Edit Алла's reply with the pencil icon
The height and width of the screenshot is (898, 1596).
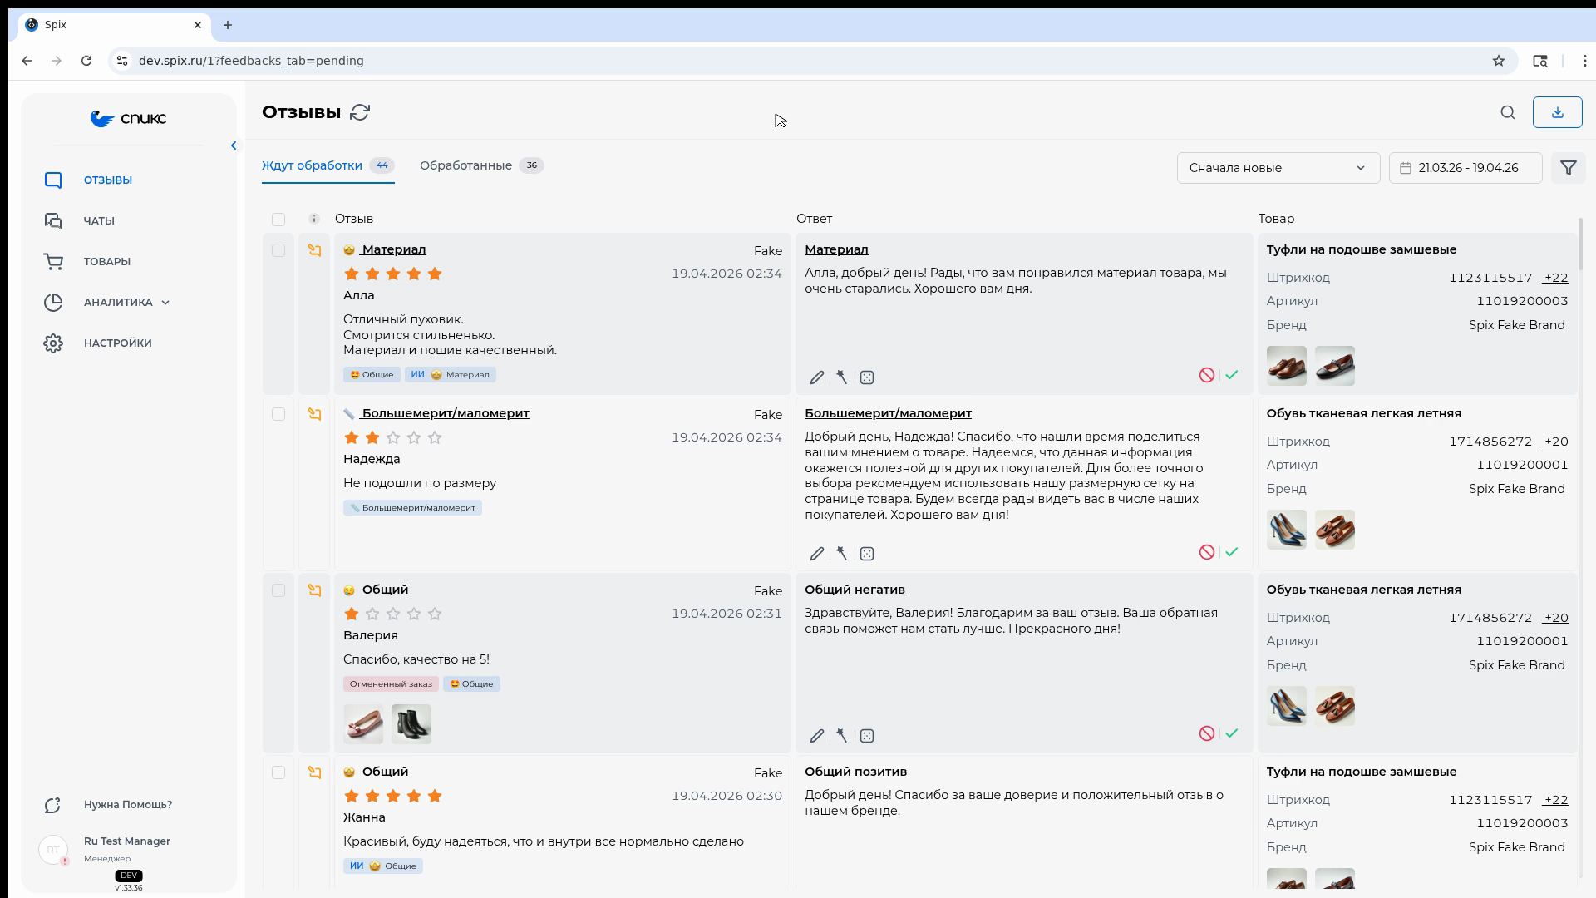click(x=817, y=377)
